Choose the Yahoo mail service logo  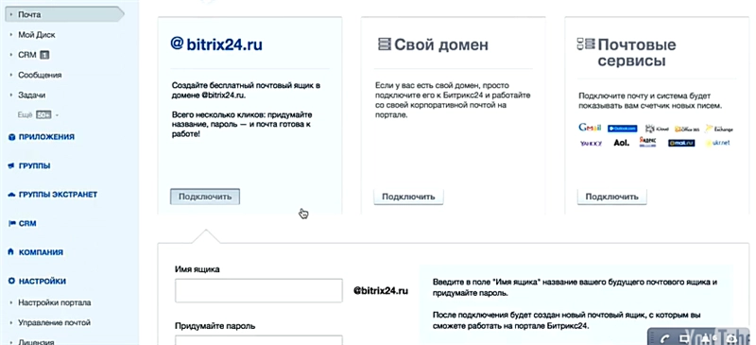coord(592,144)
